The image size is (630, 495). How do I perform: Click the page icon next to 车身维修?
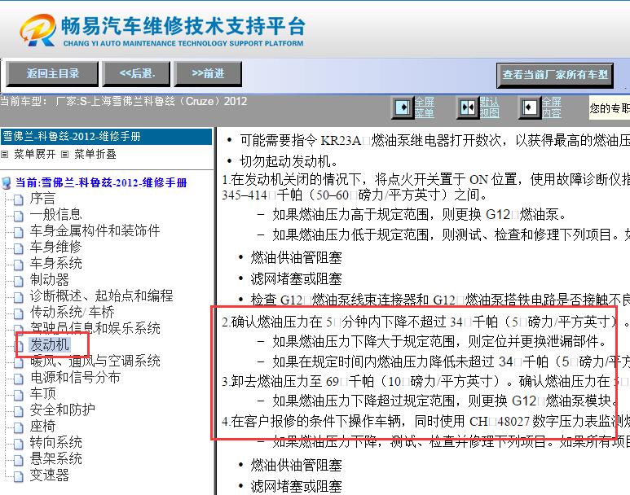click(x=19, y=248)
